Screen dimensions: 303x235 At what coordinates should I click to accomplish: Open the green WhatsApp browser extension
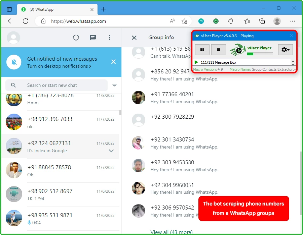coord(216,21)
